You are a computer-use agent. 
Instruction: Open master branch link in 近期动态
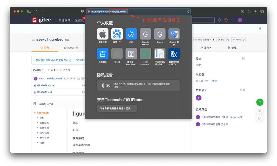point(233,117)
